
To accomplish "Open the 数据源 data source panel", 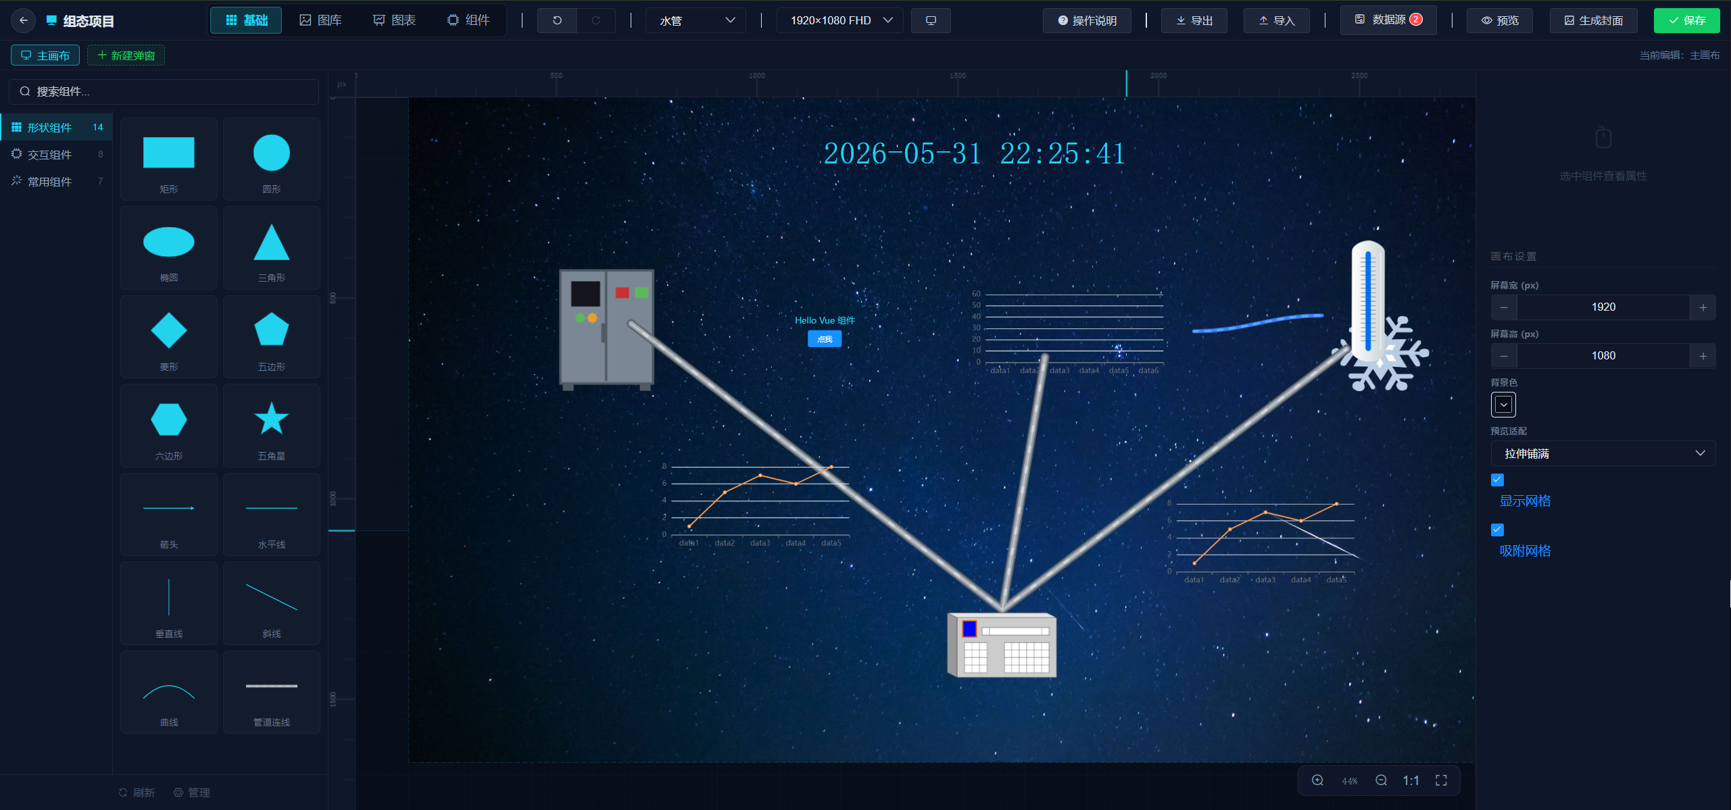I will click(1388, 20).
